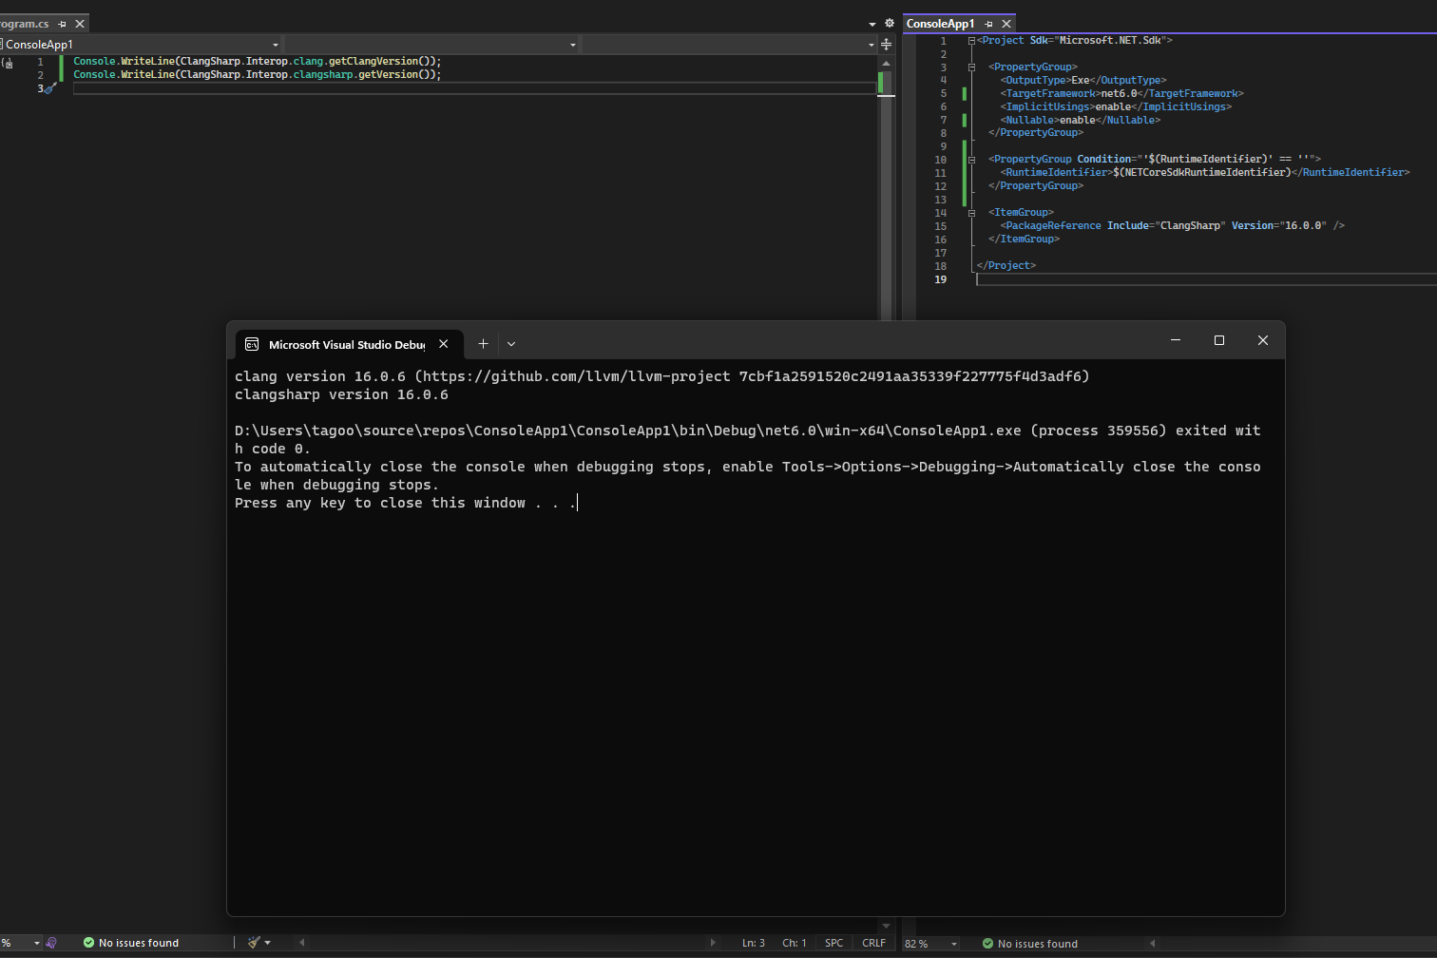Click the green check health indicator bottom left
1437x958 pixels.
coord(86,942)
